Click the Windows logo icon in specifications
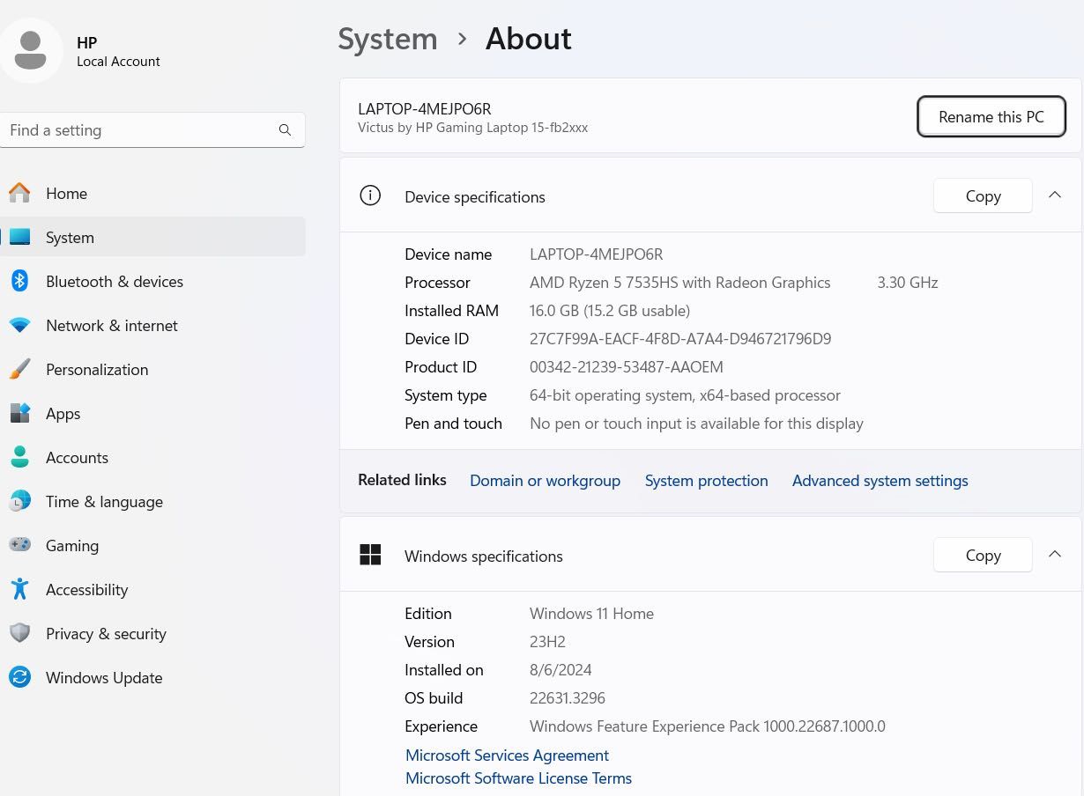 pos(370,555)
